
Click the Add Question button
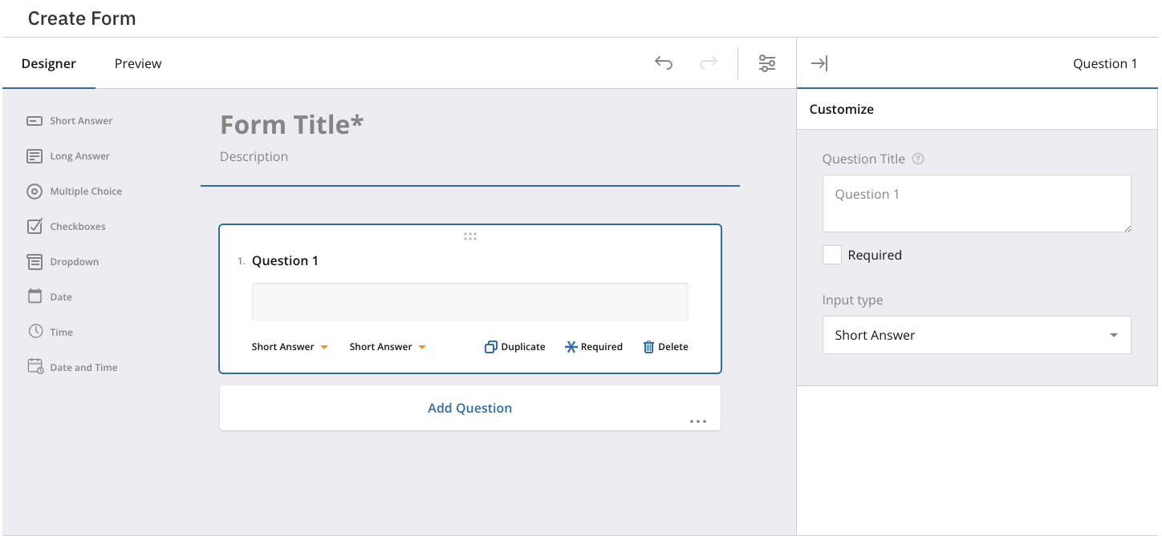(469, 408)
